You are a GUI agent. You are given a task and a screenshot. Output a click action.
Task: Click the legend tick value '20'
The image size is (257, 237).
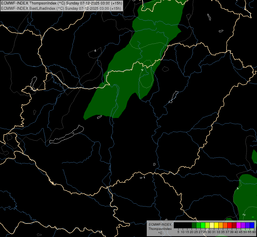[192, 232]
